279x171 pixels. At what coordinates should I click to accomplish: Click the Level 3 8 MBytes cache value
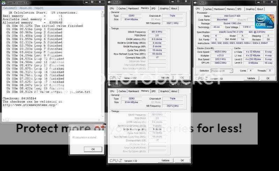[x=253, y=63]
